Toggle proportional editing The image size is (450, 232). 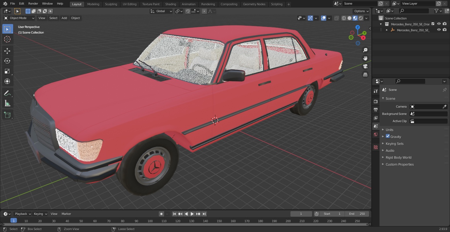[x=204, y=11]
